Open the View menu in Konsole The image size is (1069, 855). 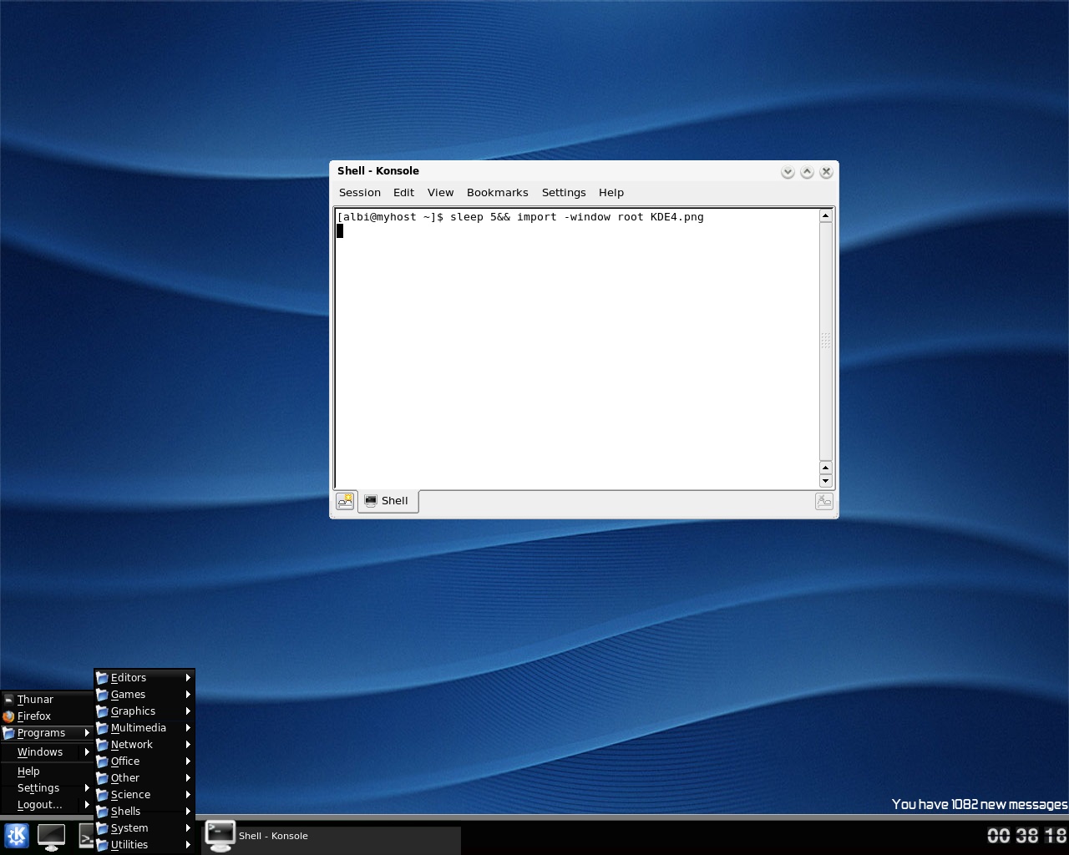[441, 193]
